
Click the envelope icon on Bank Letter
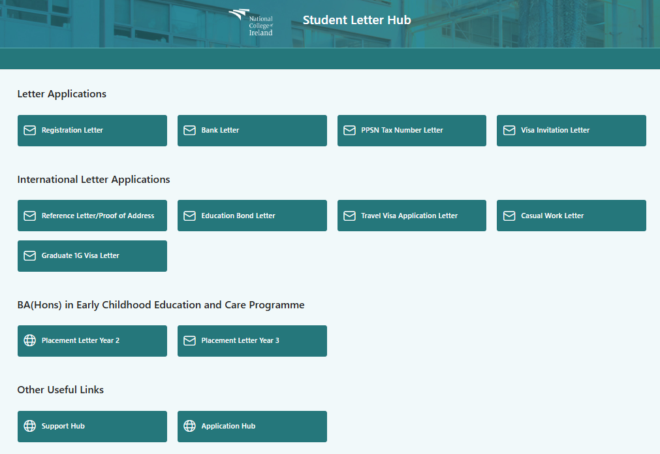pos(189,131)
